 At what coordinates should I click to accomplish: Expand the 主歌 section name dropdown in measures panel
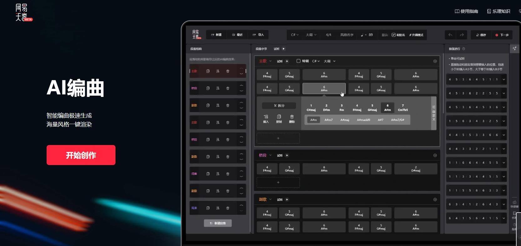270,61
